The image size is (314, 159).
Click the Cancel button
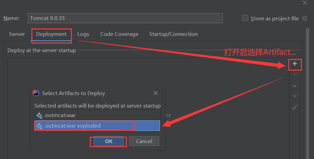[x=144, y=141]
